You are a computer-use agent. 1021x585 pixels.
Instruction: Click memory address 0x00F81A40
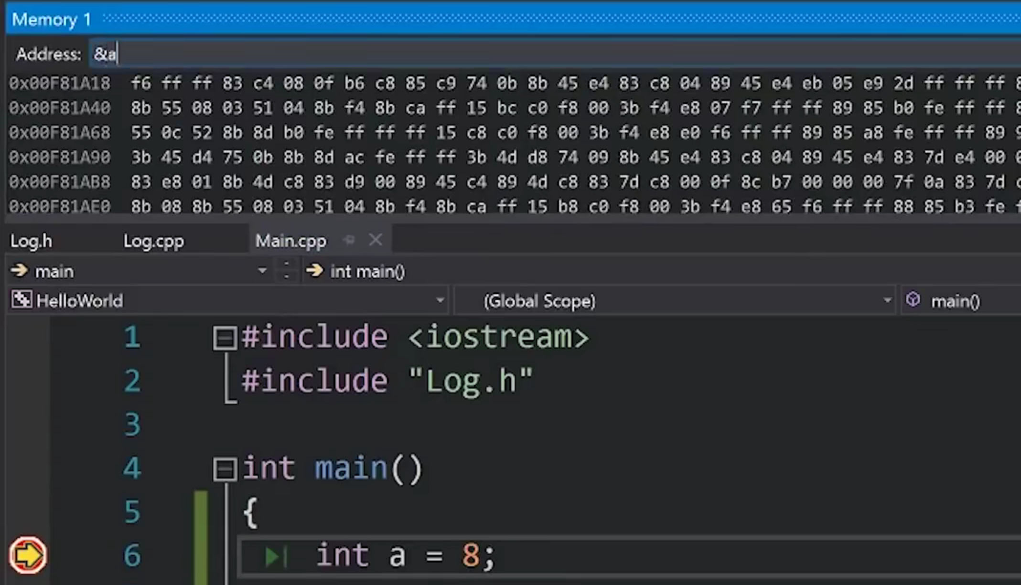(x=60, y=108)
